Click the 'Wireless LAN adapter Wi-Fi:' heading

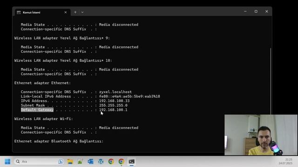43,119
